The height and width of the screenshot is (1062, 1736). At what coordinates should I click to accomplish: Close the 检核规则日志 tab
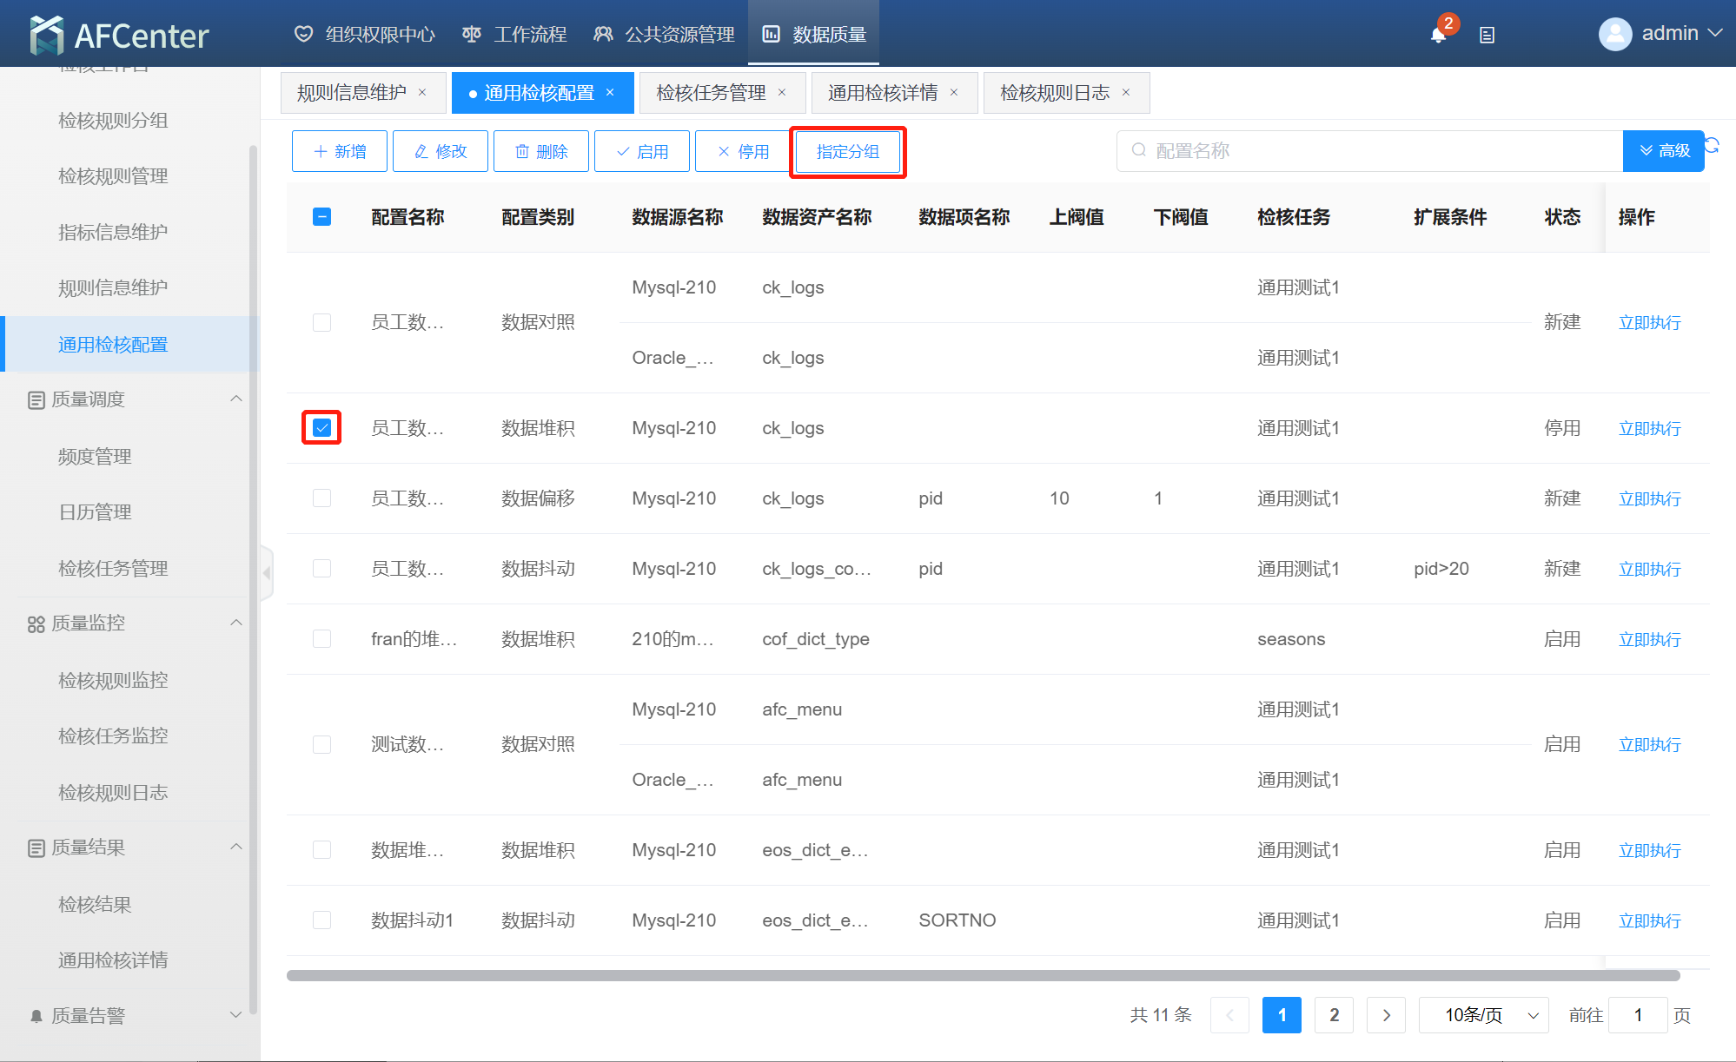(1126, 93)
